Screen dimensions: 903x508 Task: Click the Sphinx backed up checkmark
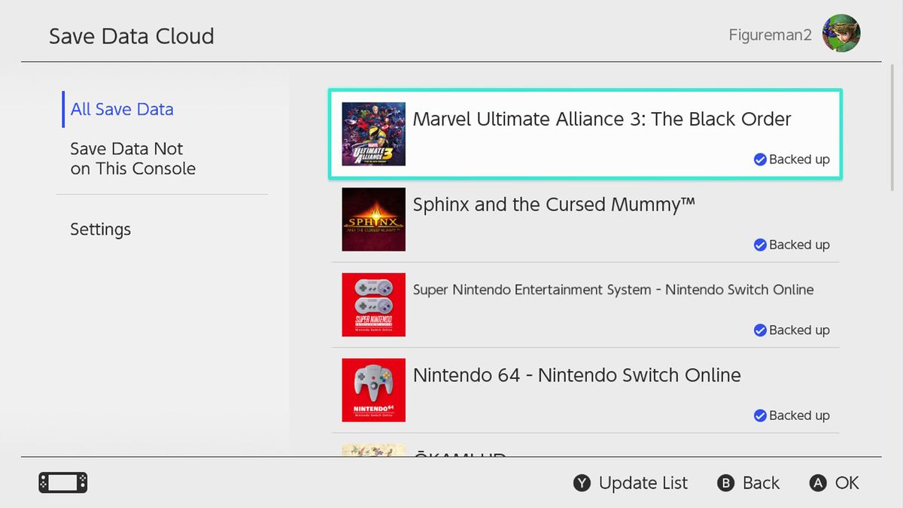pos(760,245)
